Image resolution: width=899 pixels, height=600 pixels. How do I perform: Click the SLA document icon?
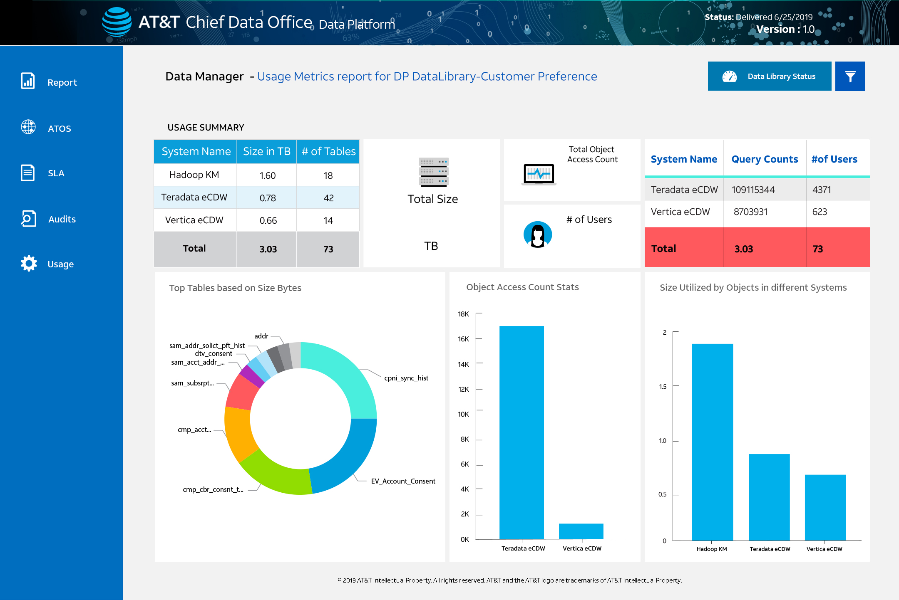pyautogui.click(x=28, y=173)
